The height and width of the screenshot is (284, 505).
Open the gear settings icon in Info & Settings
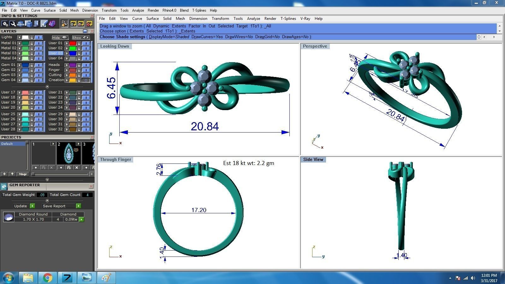(x=5, y=24)
